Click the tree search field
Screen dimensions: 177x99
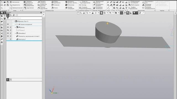(26, 18)
